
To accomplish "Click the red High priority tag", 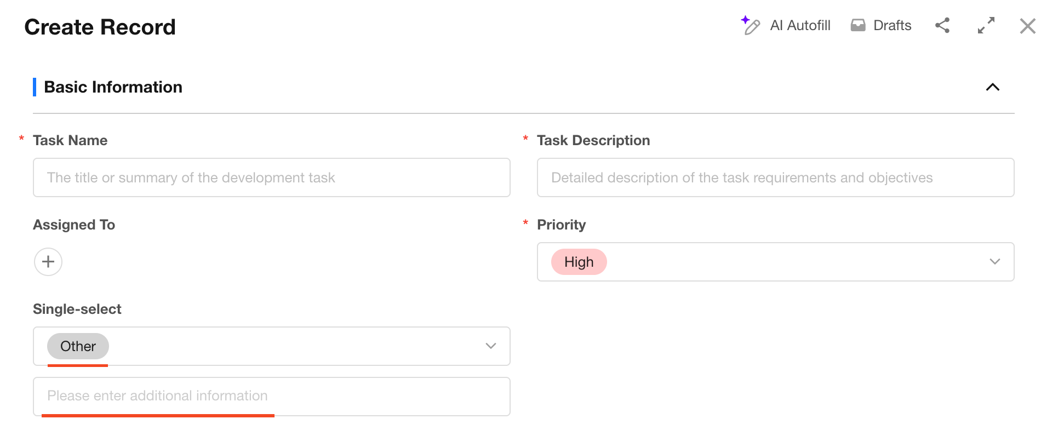I will coord(579,262).
